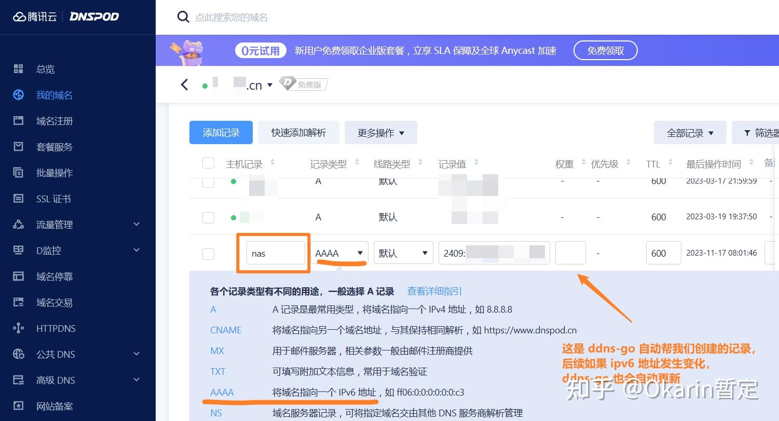The image size is (779, 421).
Task: Toggle the select-all checkbox in table header
Action: (208, 162)
